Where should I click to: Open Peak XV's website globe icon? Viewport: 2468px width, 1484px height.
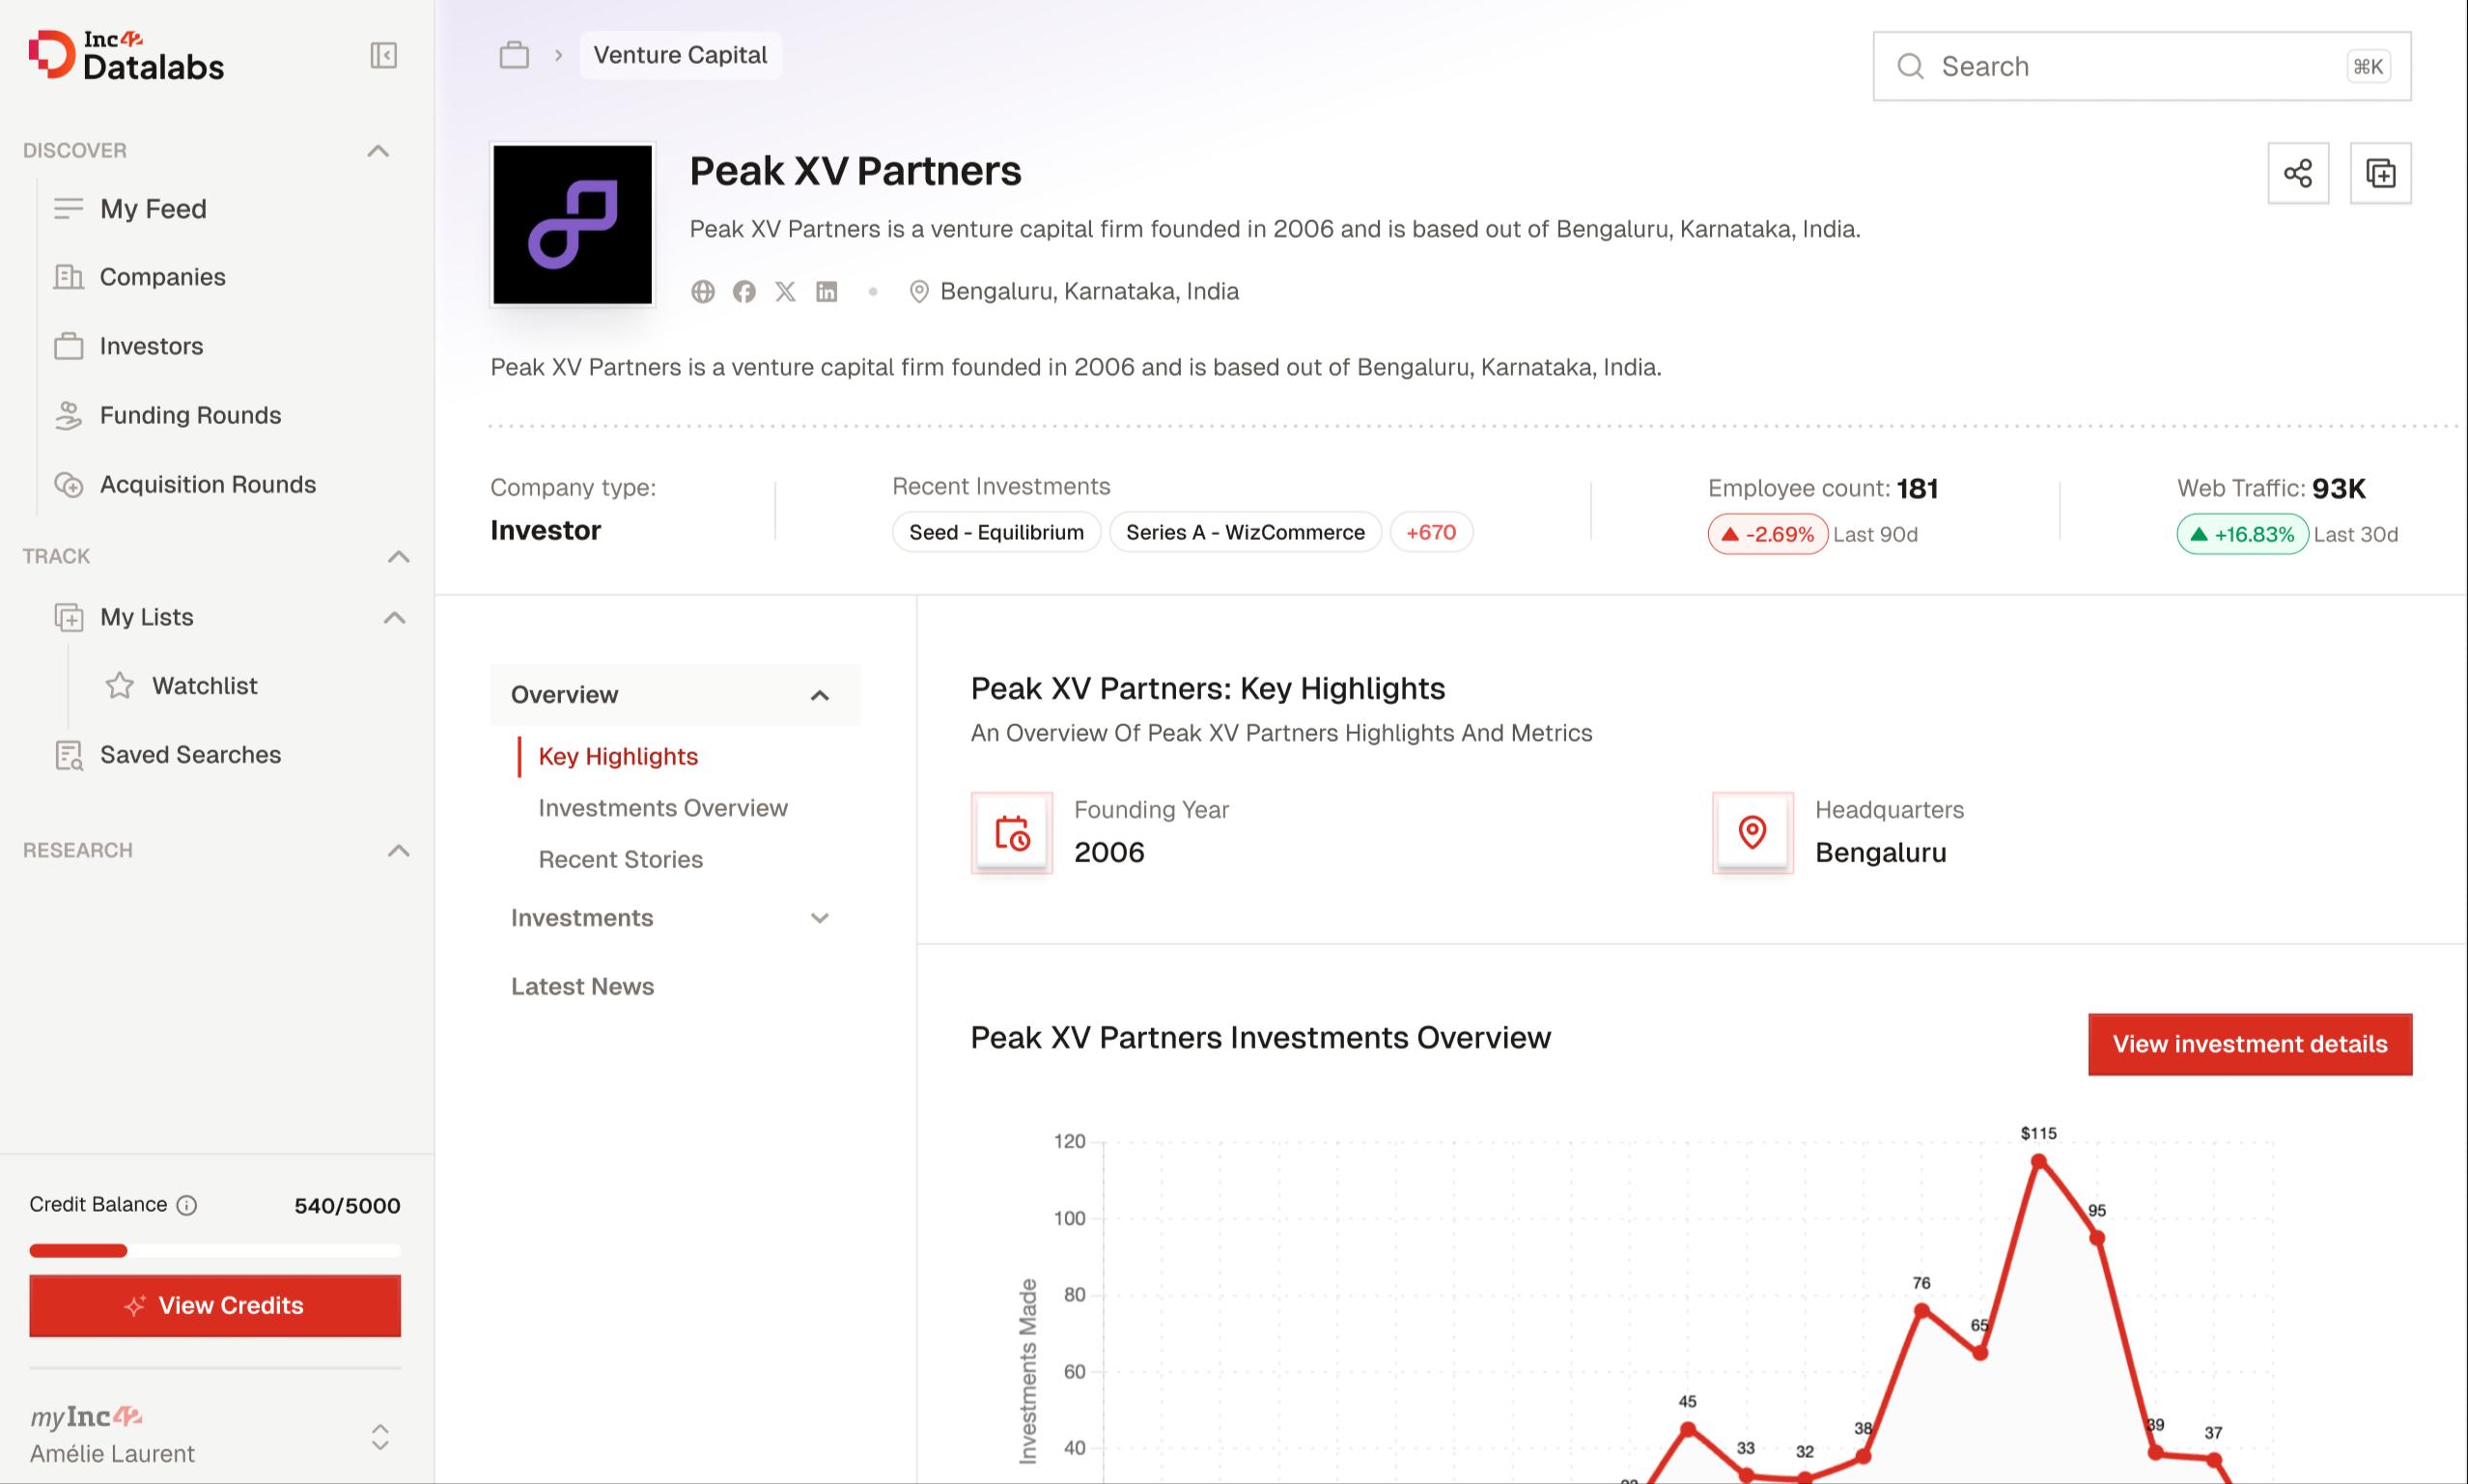coord(703,291)
